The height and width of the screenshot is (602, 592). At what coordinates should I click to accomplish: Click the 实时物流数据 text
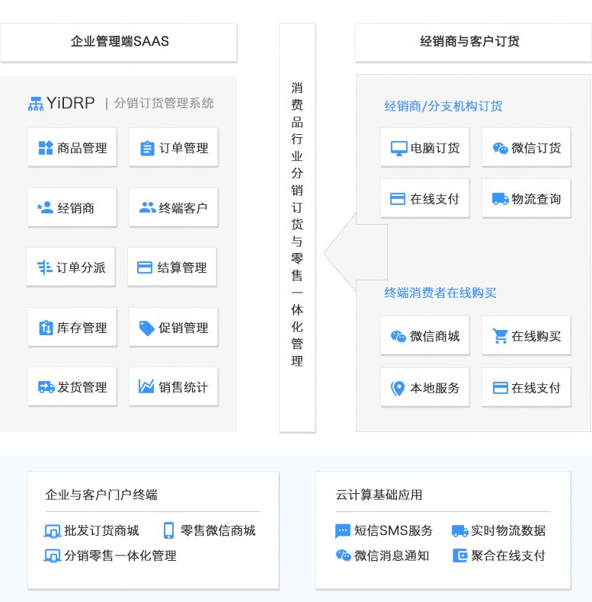point(508,530)
